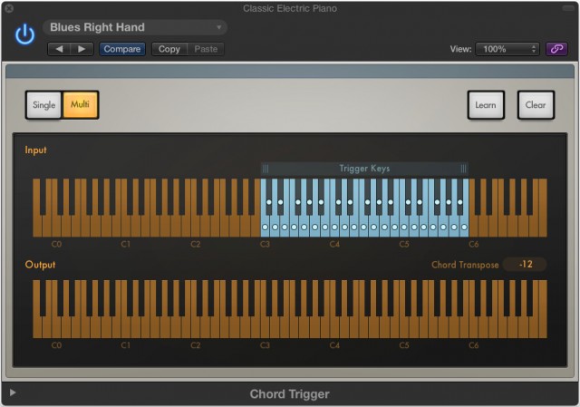Open the View 100% size dropdown
Screen dimensions: 580x407
pos(507,49)
